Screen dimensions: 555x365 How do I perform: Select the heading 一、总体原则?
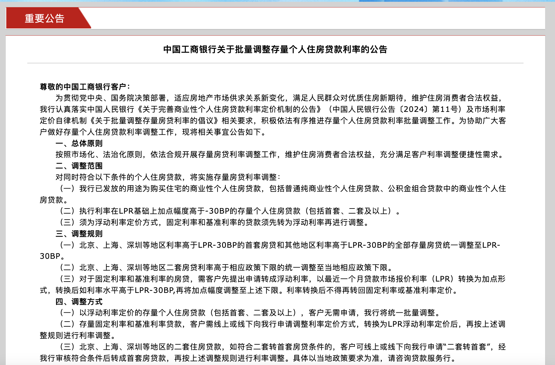coord(79,143)
